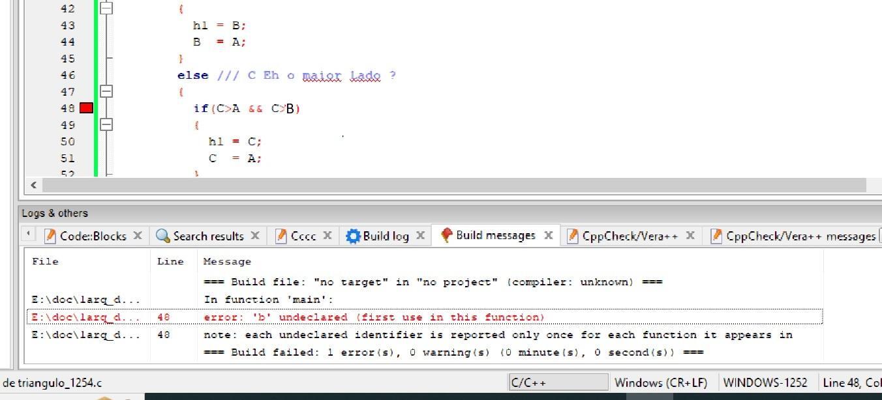Select the Build messages tab
The width and height of the screenshot is (882, 400).
[488, 235]
